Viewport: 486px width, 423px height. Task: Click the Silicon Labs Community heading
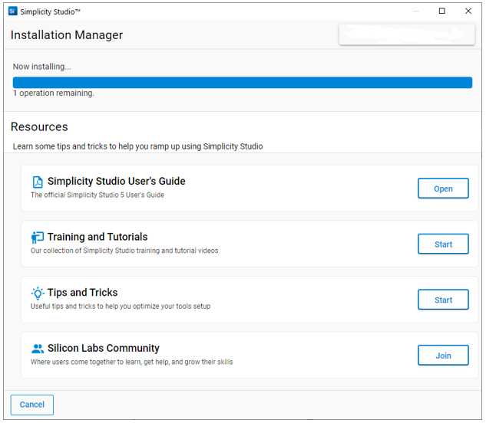point(104,348)
